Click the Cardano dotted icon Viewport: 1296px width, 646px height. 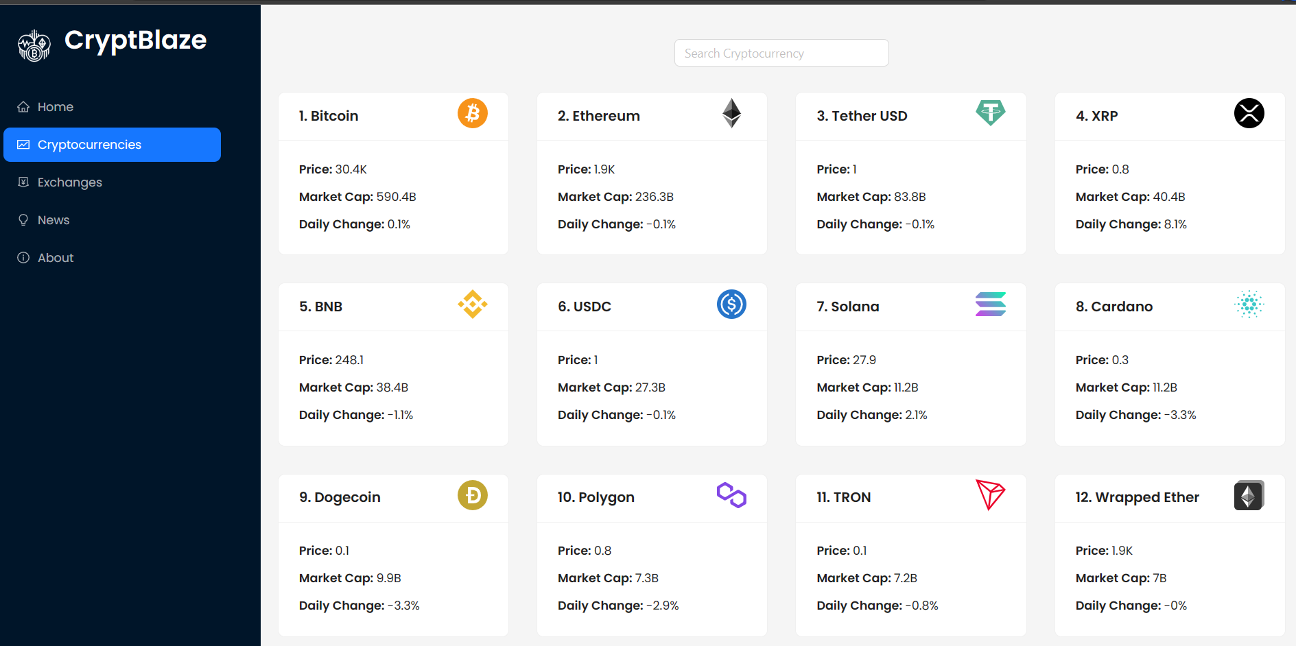[1249, 304]
